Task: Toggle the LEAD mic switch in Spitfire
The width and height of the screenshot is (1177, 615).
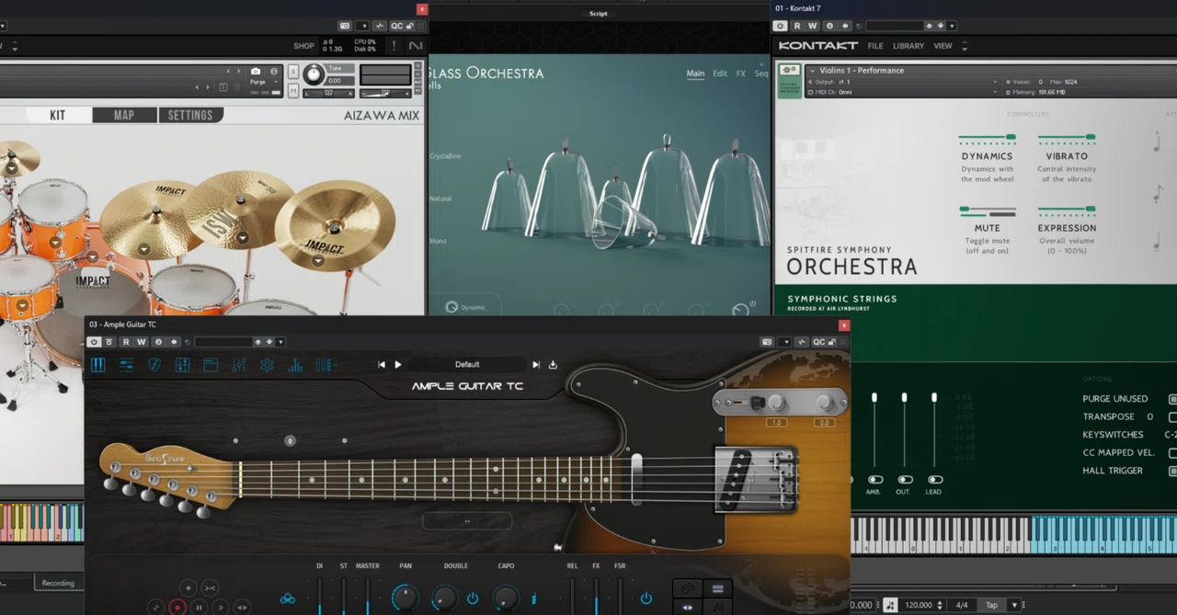Action: [935, 480]
